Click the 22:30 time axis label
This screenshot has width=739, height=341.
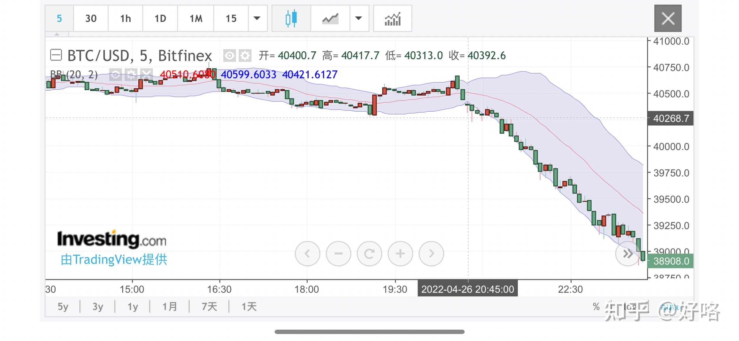tap(570, 289)
